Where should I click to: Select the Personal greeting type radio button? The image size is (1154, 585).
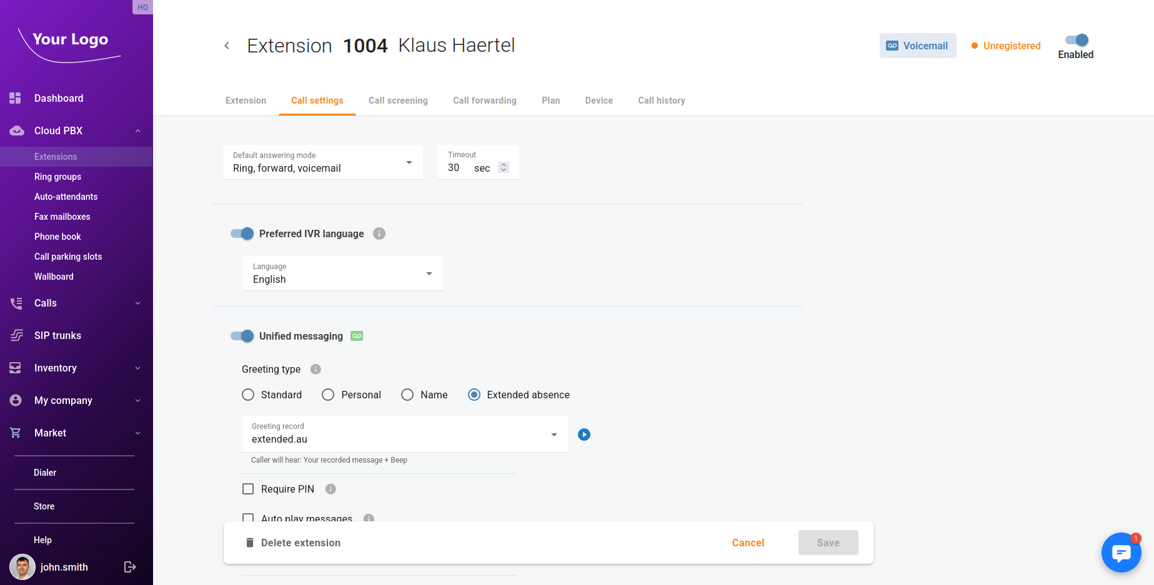[x=328, y=395]
